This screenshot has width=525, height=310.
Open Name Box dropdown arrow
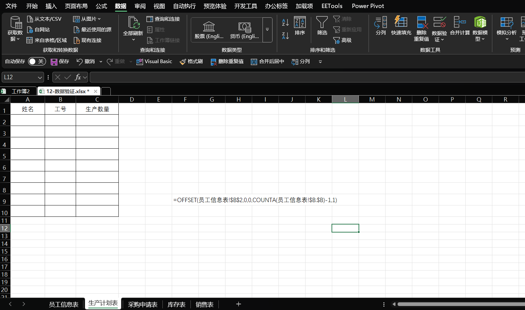pos(40,77)
